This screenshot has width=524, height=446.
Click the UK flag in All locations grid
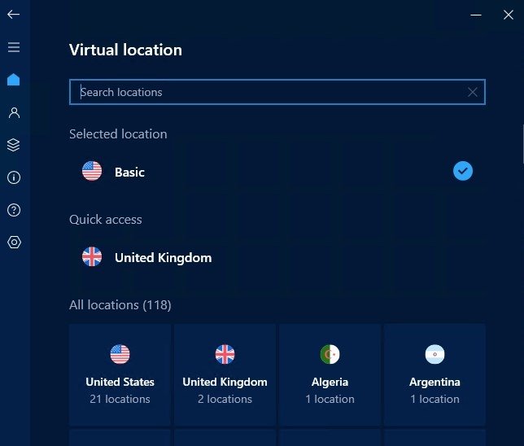[225, 354]
